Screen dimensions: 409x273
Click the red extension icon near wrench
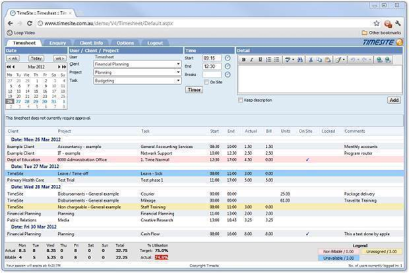pyautogui.click(x=388, y=24)
